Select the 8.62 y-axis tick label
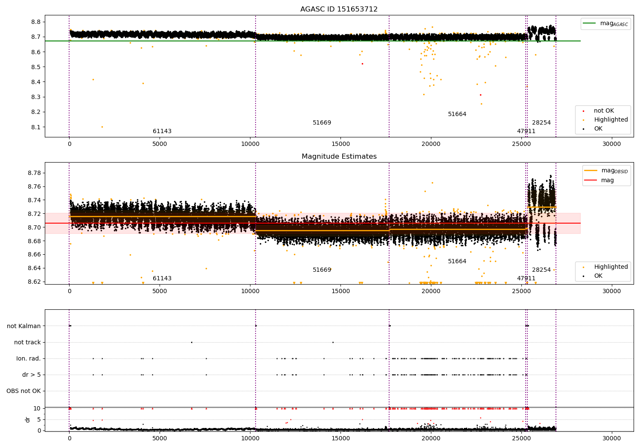 coord(34,282)
